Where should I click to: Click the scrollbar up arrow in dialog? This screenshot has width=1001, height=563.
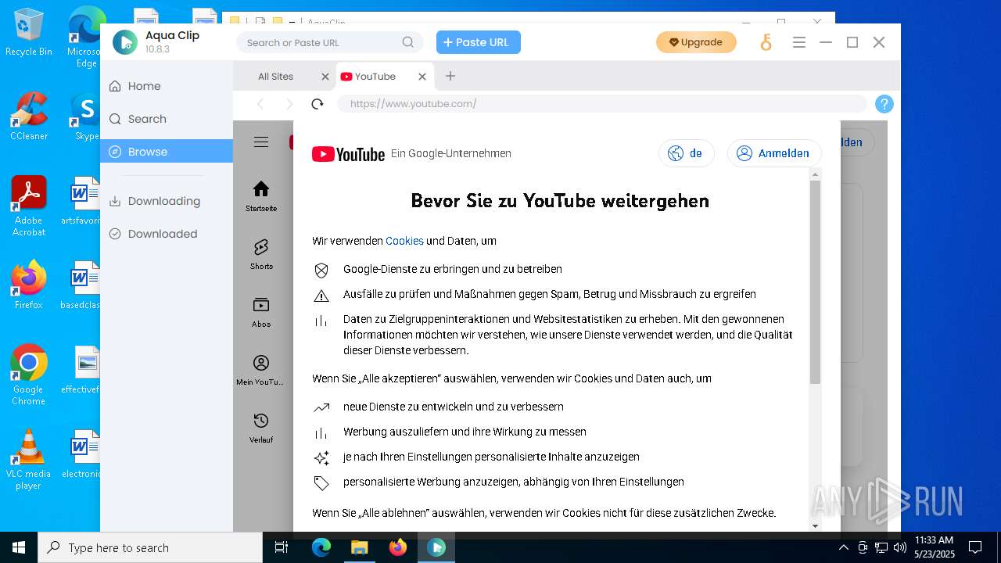pos(815,174)
